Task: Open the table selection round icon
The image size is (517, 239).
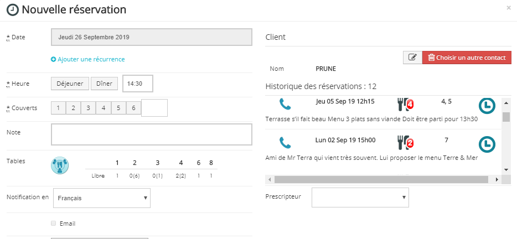Action: 60,165
